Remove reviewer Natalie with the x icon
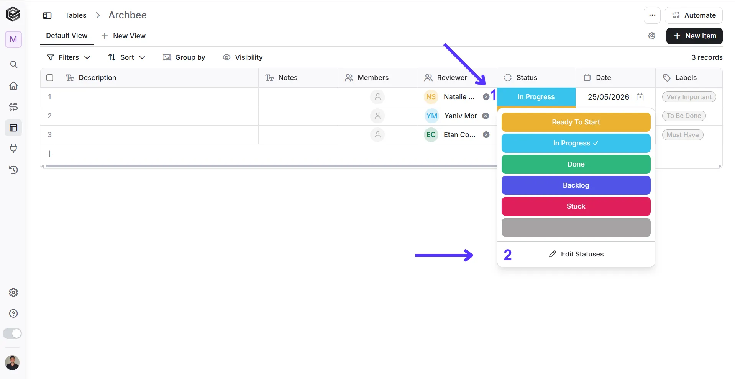This screenshot has height=379, width=735. click(x=486, y=97)
